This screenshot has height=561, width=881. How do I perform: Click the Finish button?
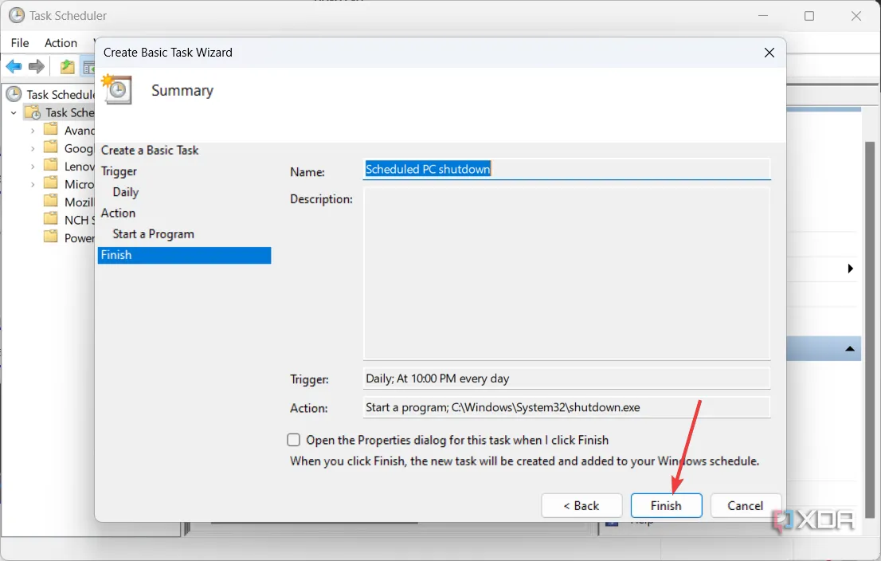(666, 505)
